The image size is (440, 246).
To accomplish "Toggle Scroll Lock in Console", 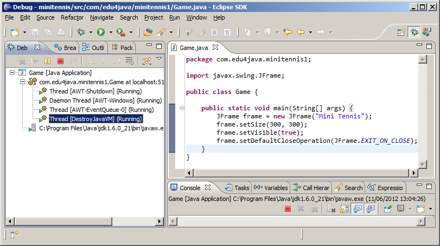I will pos(345,209).
